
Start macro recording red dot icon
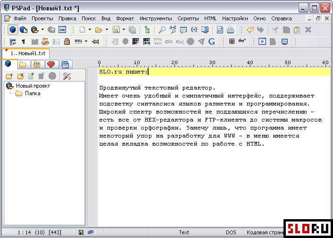click(x=232, y=41)
